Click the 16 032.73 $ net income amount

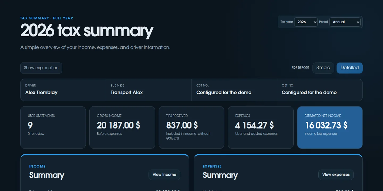pos(326,125)
